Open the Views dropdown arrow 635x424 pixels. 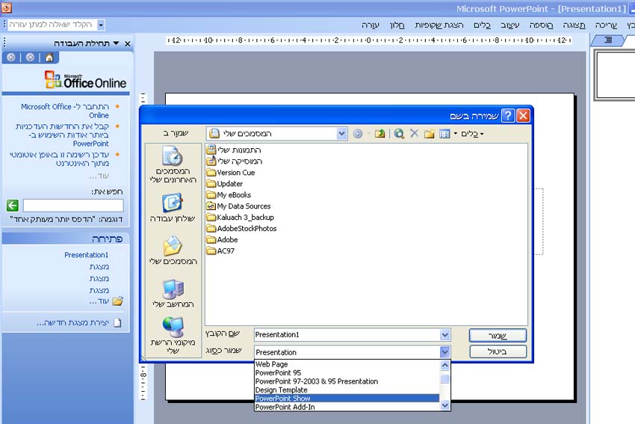pyautogui.click(x=455, y=134)
